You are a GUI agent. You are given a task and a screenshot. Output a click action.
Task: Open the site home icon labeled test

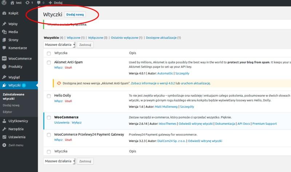[12, 3]
